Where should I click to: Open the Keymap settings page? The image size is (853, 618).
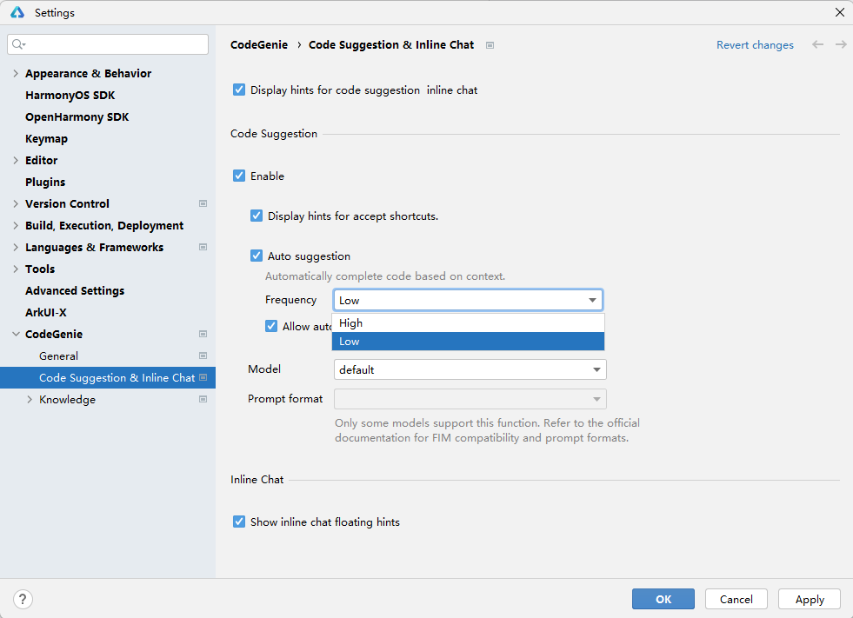pos(46,139)
